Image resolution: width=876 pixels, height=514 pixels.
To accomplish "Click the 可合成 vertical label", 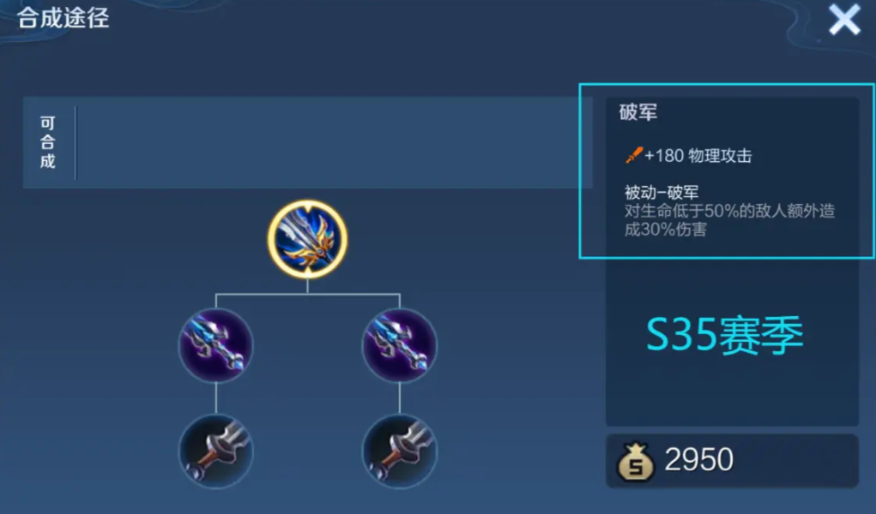I will point(48,142).
